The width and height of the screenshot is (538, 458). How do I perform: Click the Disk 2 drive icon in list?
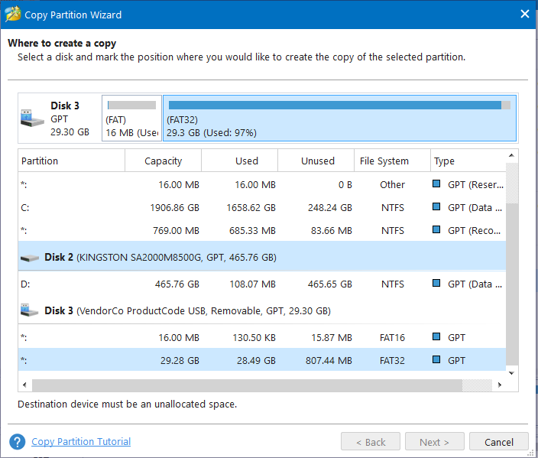(31, 258)
